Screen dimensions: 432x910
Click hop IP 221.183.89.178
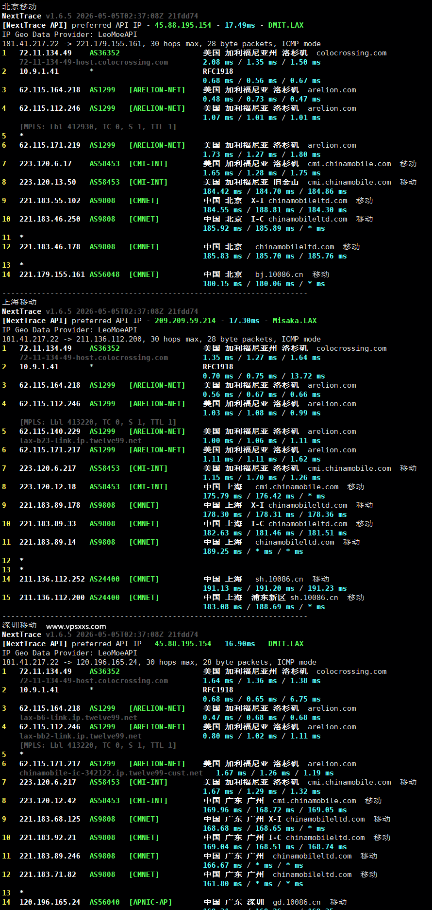click(50, 505)
